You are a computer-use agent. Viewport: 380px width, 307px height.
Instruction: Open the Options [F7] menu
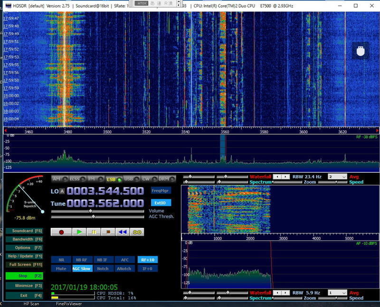(25, 248)
